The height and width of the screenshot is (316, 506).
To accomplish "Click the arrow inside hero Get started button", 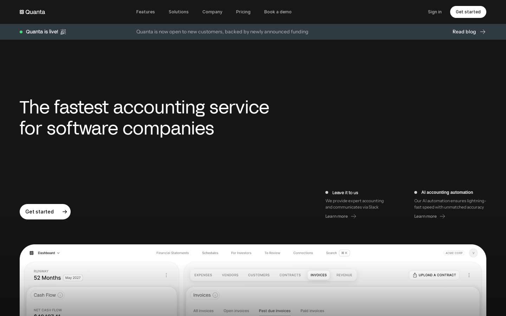I will (x=65, y=212).
